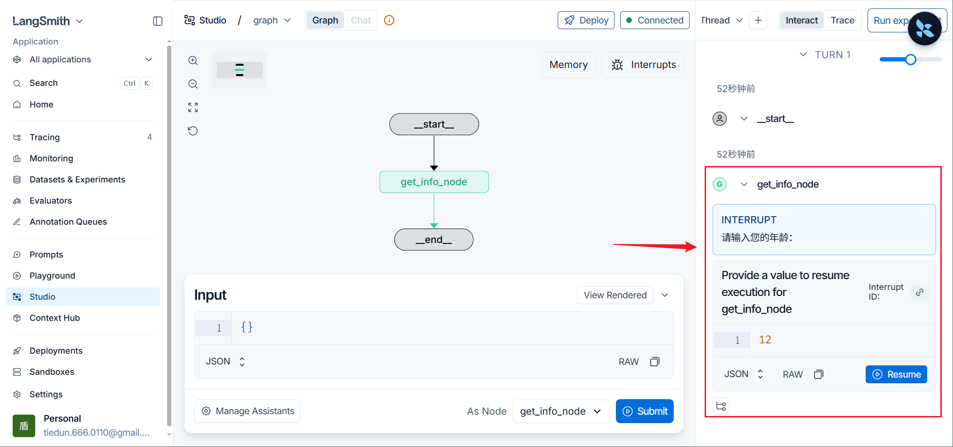This screenshot has height=447, width=953.
Task: Select the get_info_node graph node
Action: [x=434, y=182]
